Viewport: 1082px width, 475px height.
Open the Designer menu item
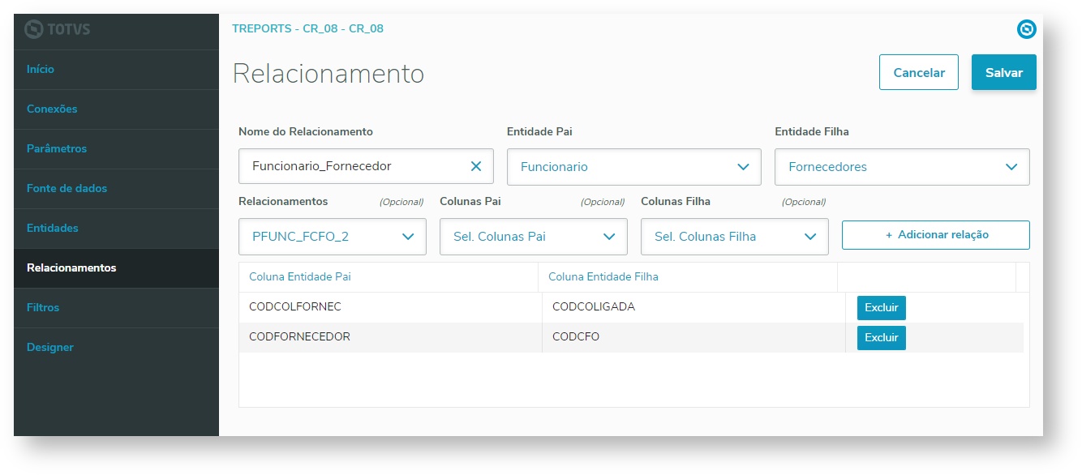coord(50,348)
